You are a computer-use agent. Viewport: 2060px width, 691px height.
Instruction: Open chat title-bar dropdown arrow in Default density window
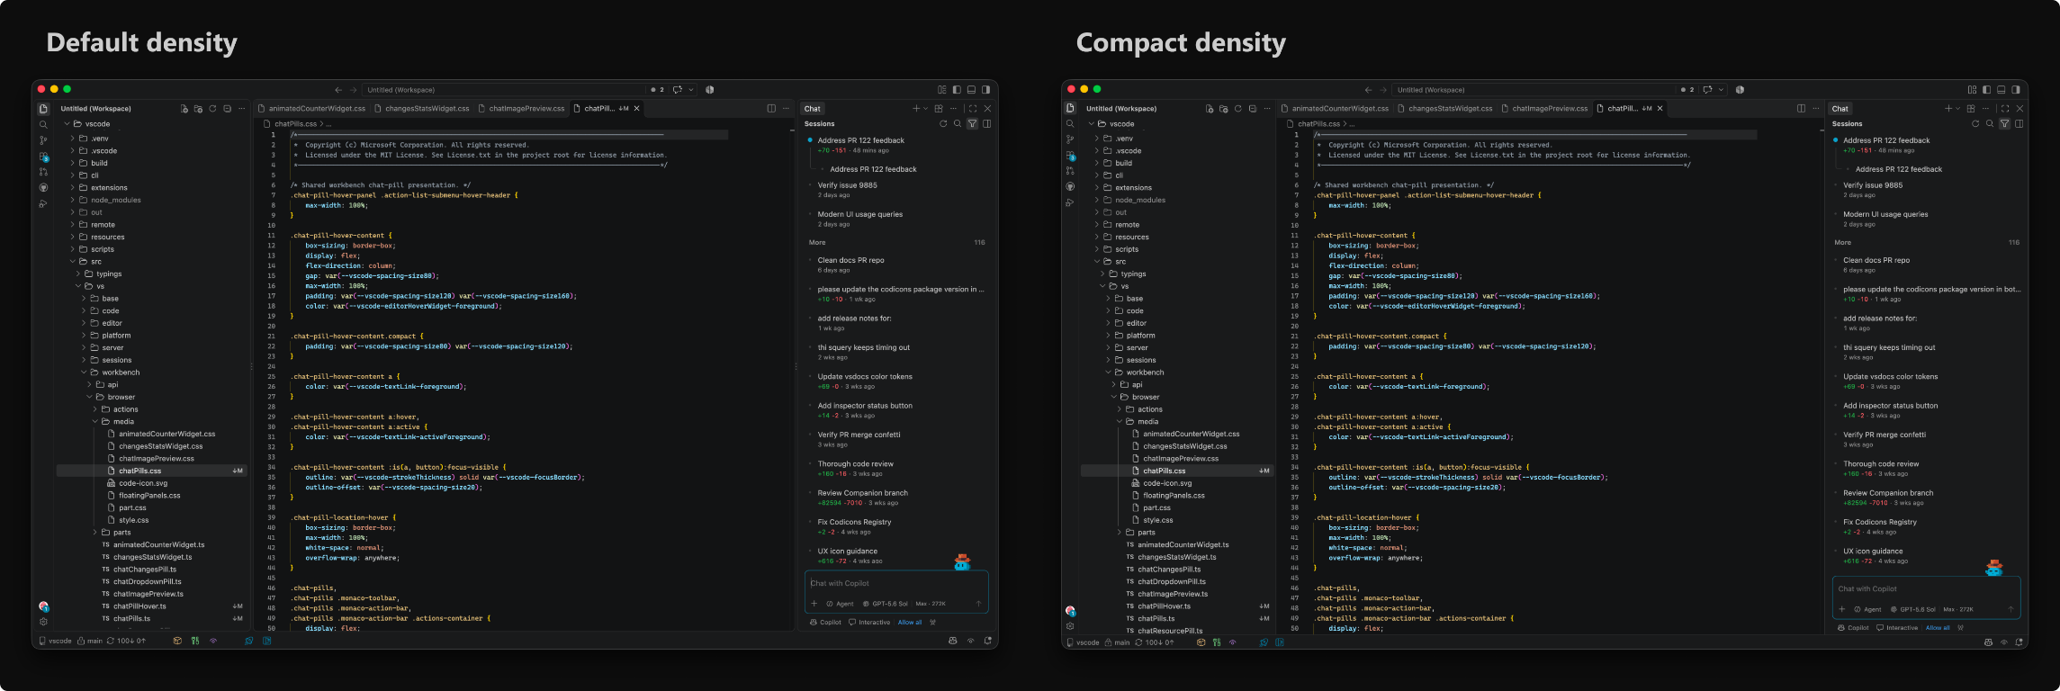tap(691, 90)
